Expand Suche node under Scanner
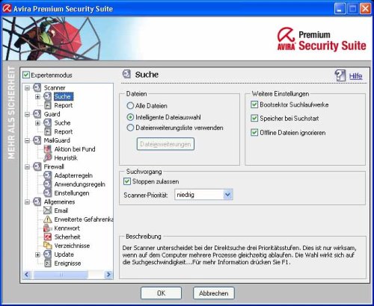Image resolution: width=374 pixels, height=306 pixels. pyautogui.click(x=37, y=96)
